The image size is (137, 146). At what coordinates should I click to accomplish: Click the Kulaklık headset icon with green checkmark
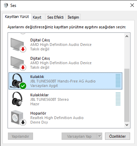pyautogui.click(x=17, y=81)
